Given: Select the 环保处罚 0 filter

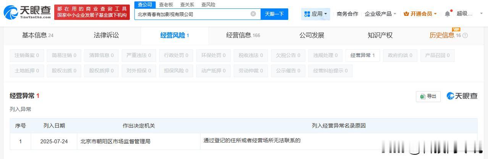Looking at the screenshot, I should pos(213,55).
